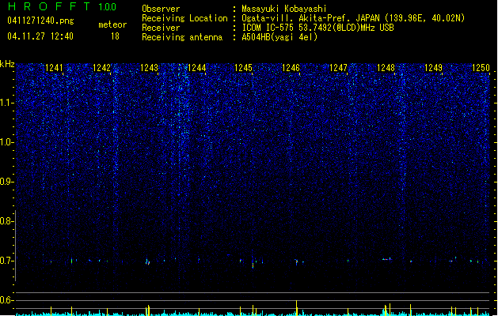Viewport: 498px width, 316px height.
Task: Click the A504HB(yagi 4el) antenna text
Action: pyautogui.click(x=279, y=37)
